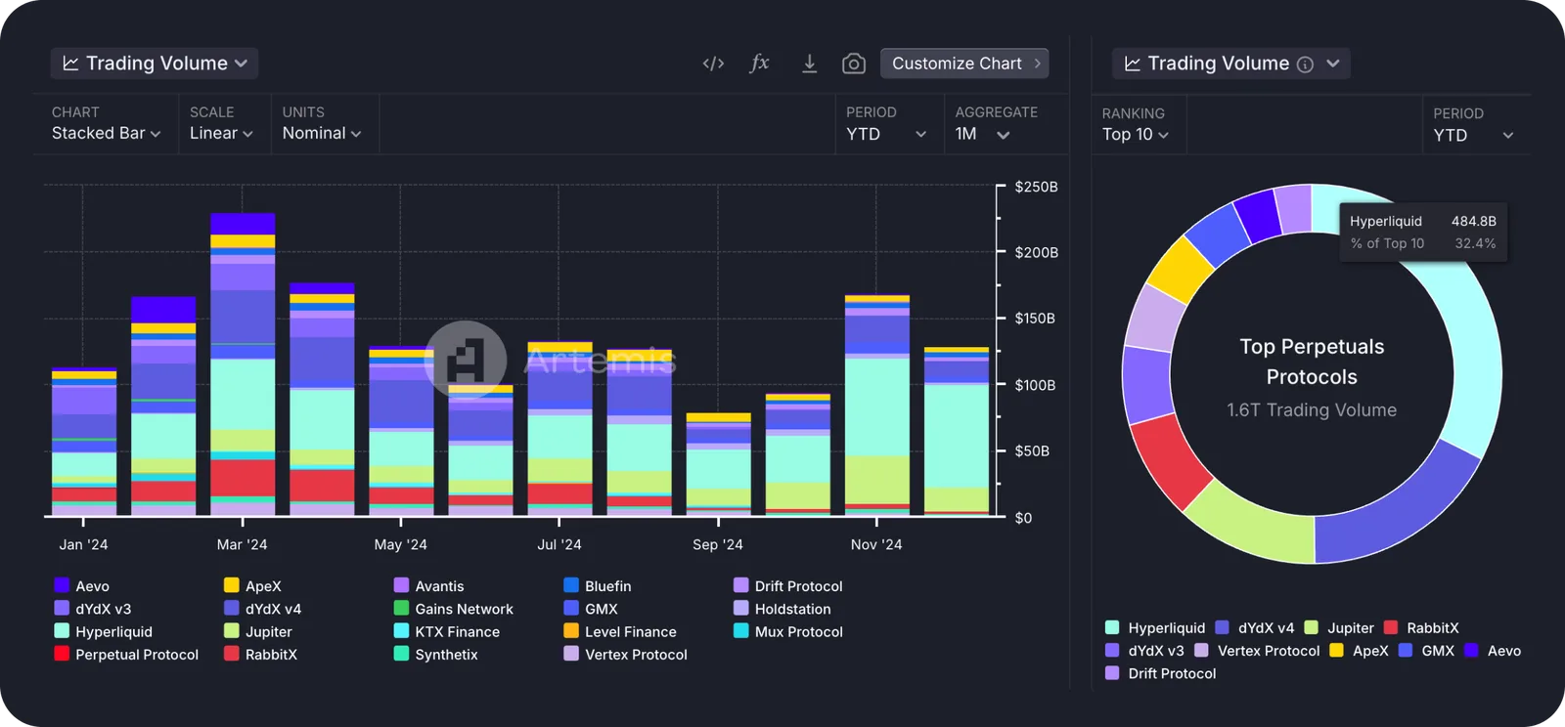This screenshot has width=1565, height=727.
Task: Toggle Bluefin series in legend
Action: point(598,586)
